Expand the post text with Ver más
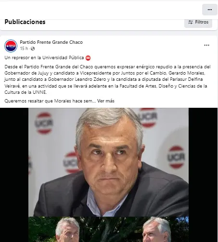Screen dimensions: 218x242 tap(106, 101)
